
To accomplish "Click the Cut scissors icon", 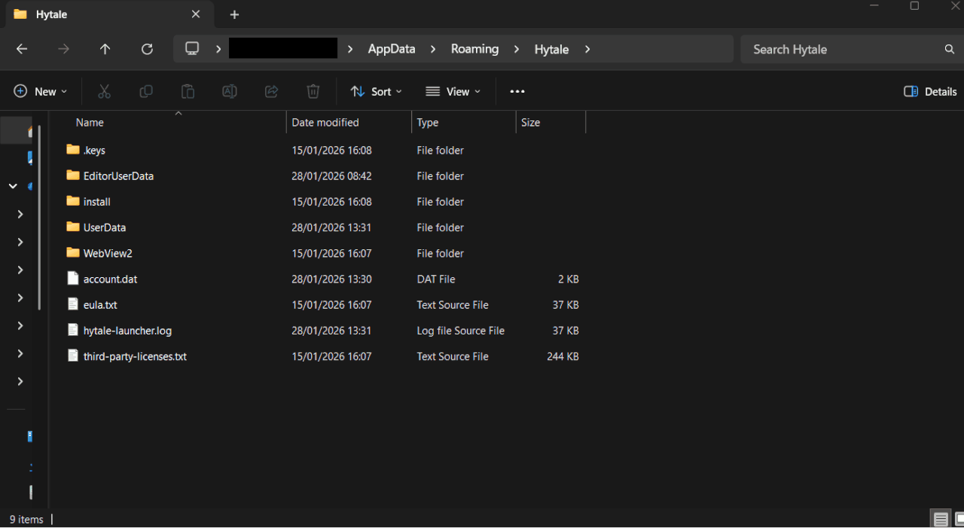I will tap(104, 91).
